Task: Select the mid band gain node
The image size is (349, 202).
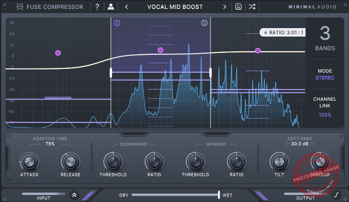Action: [160, 50]
